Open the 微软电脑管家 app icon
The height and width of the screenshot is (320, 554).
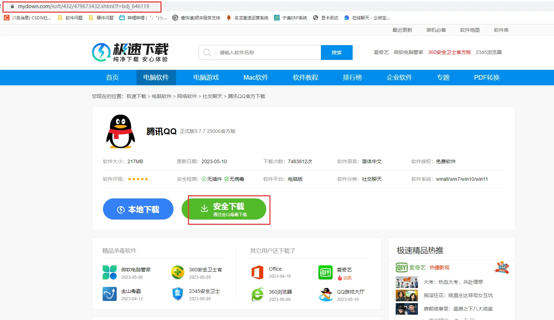pos(110,272)
